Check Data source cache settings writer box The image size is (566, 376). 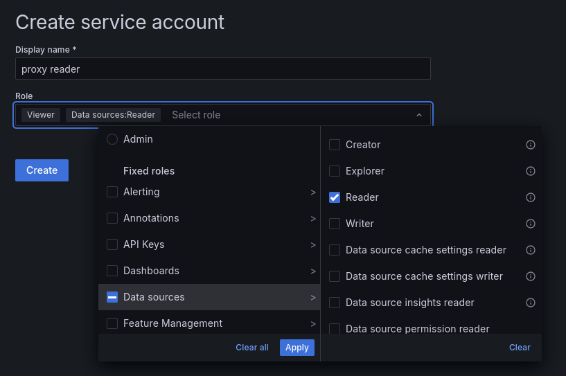(335, 276)
